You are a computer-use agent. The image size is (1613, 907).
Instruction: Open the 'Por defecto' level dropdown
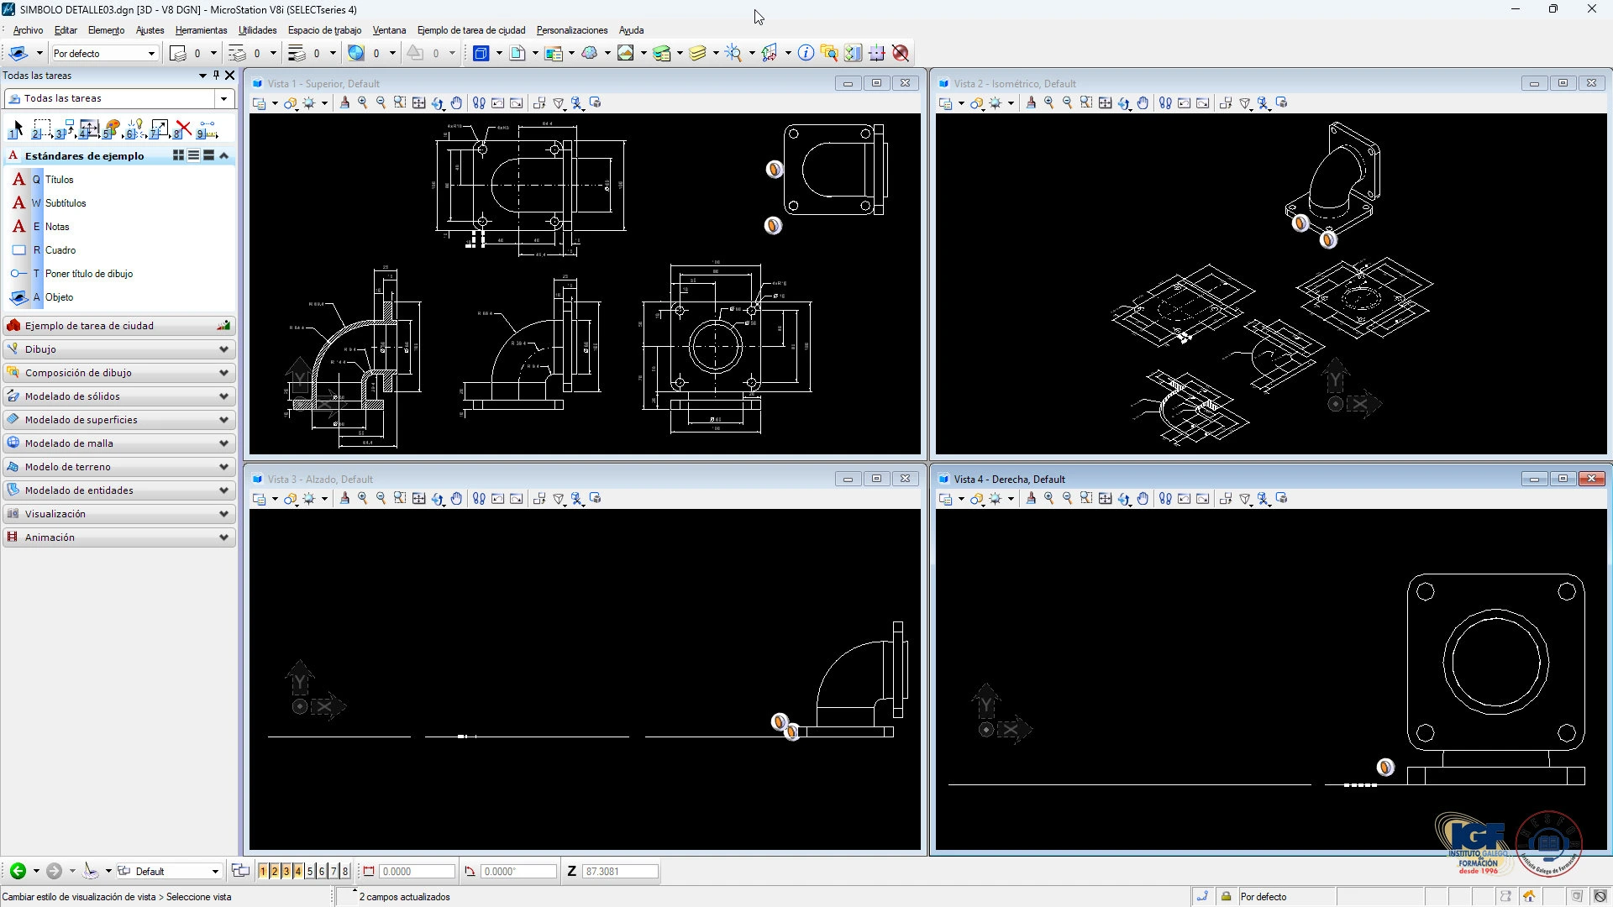[105, 53]
